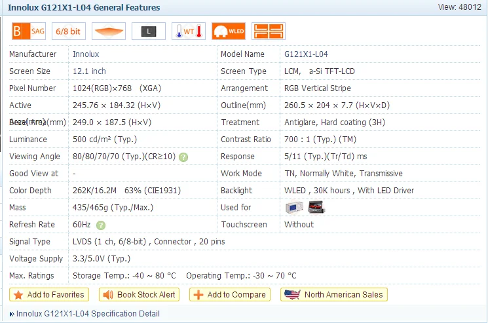Click the North American Sales button
This screenshot has height=323, width=488.
pos(334,295)
